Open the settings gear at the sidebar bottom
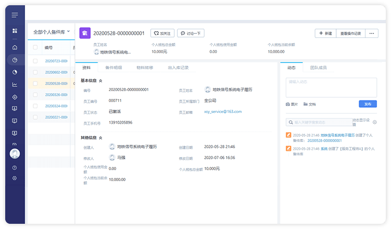Screen dimensions: 391x229 (15, 178)
